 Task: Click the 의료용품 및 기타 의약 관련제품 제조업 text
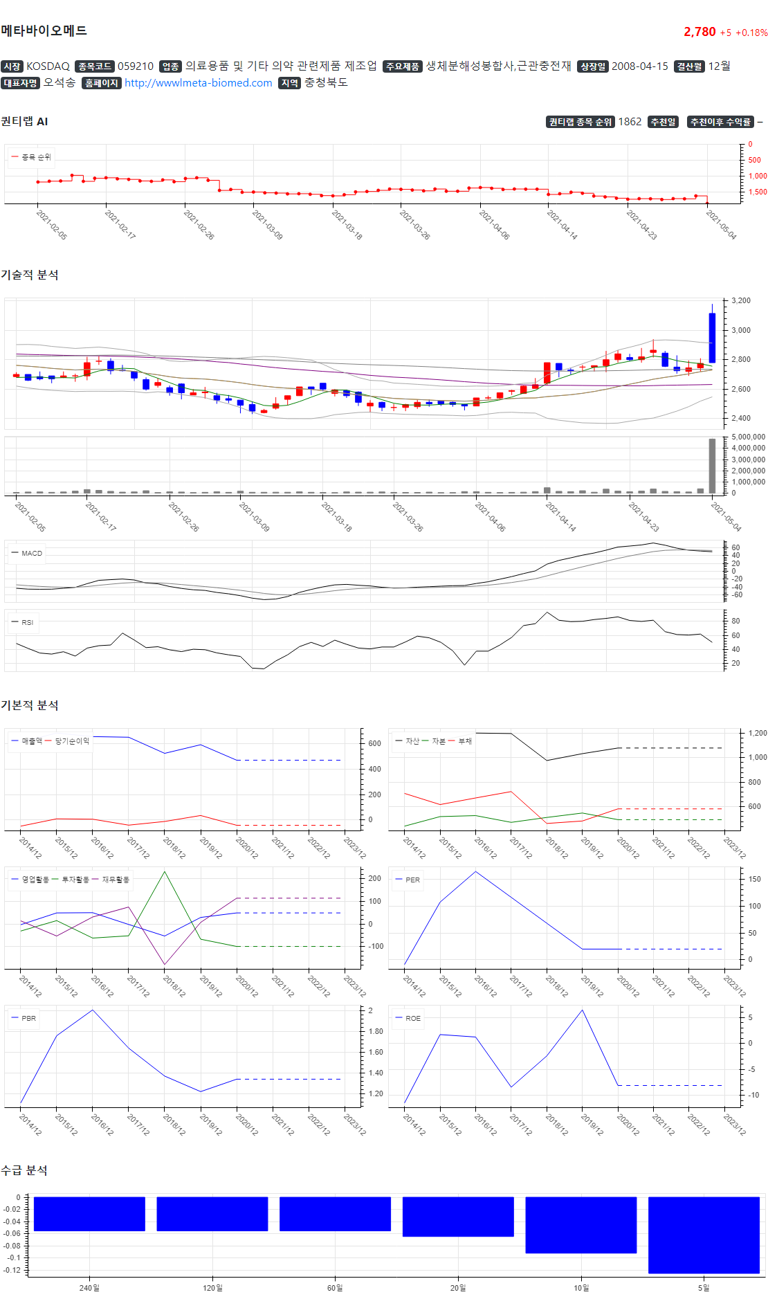point(281,66)
